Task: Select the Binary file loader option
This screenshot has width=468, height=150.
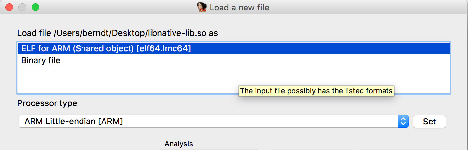Action: 41,61
